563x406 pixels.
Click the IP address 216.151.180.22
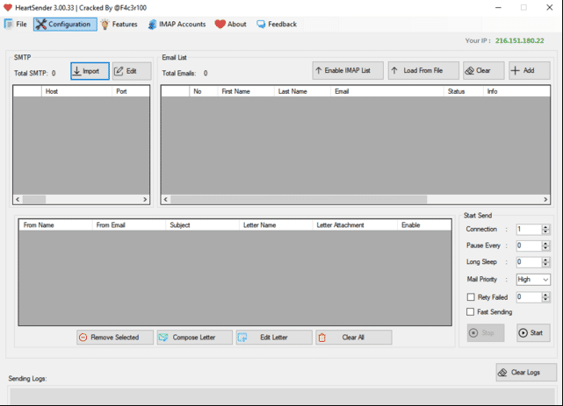click(520, 40)
